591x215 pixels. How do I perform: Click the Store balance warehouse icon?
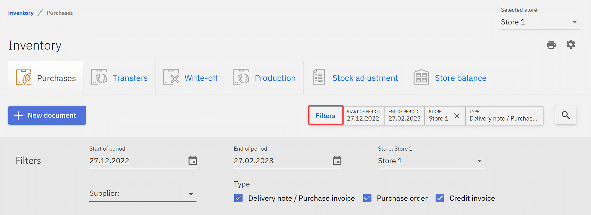(x=421, y=77)
